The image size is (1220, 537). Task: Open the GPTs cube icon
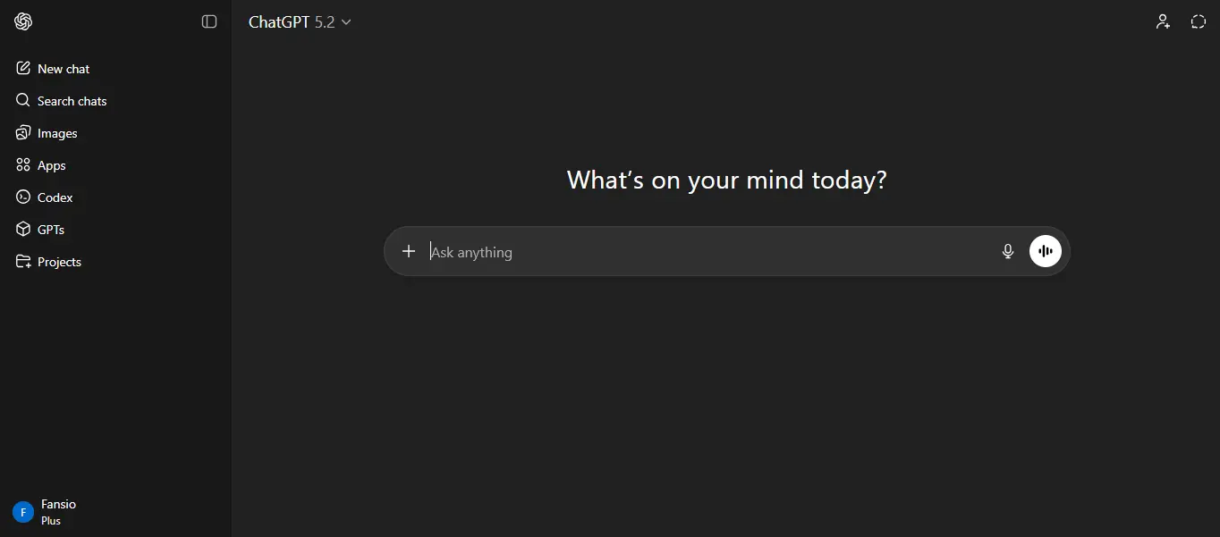[x=23, y=230]
